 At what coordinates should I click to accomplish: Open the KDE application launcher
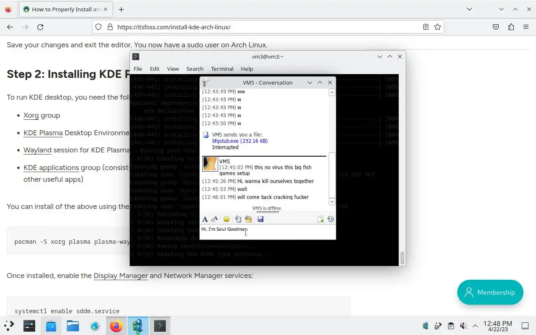(8, 326)
